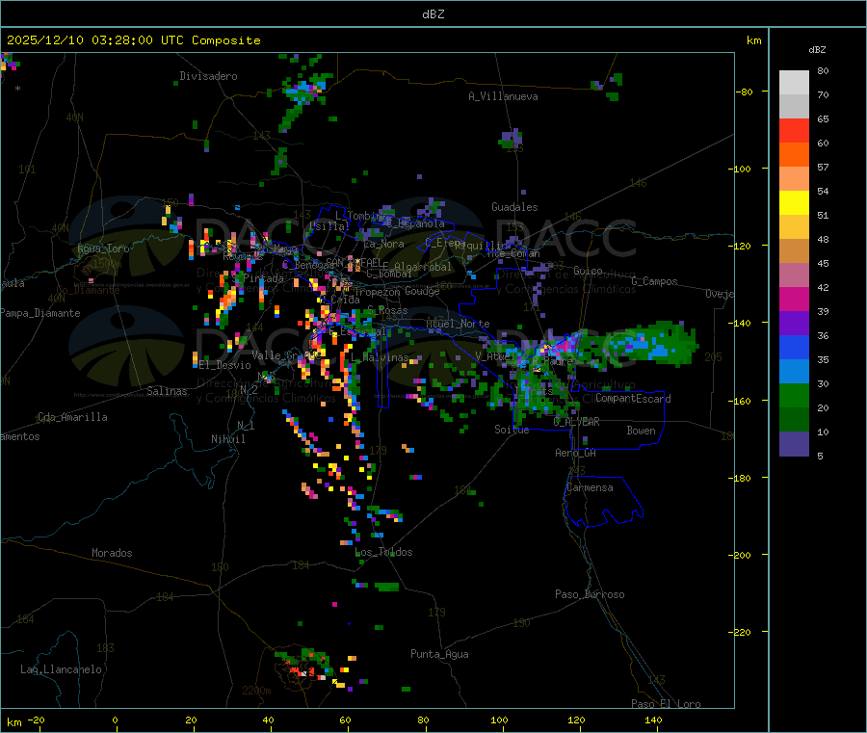Click the Salinas map label
This screenshot has width=867, height=733.
coord(167,391)
